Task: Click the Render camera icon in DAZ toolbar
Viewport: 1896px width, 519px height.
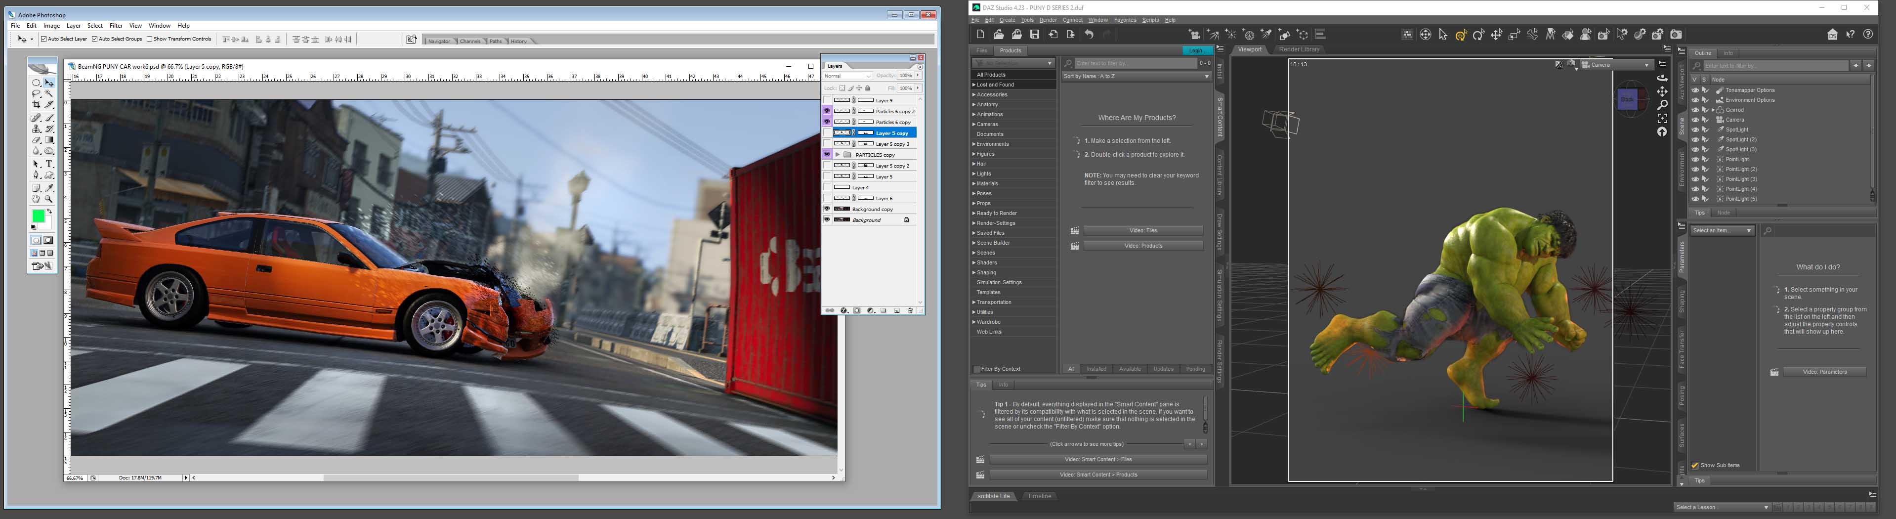Action: coord(1677,35)
